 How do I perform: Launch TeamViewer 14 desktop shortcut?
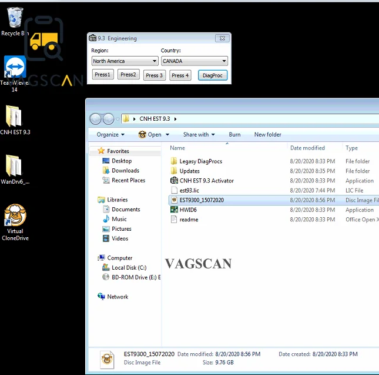click(x=15, y=74)
